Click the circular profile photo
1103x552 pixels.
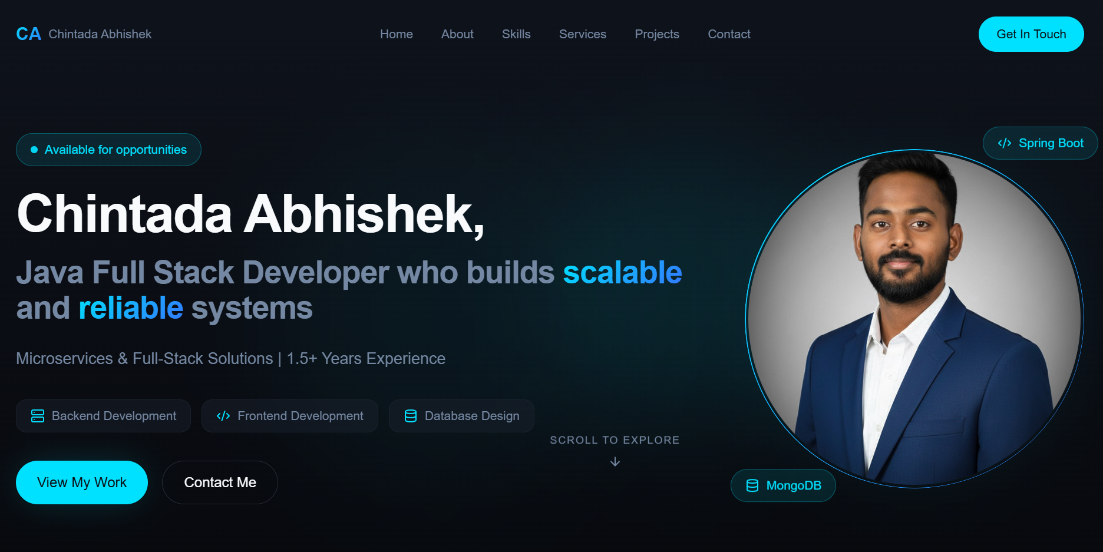pos(914,318)
